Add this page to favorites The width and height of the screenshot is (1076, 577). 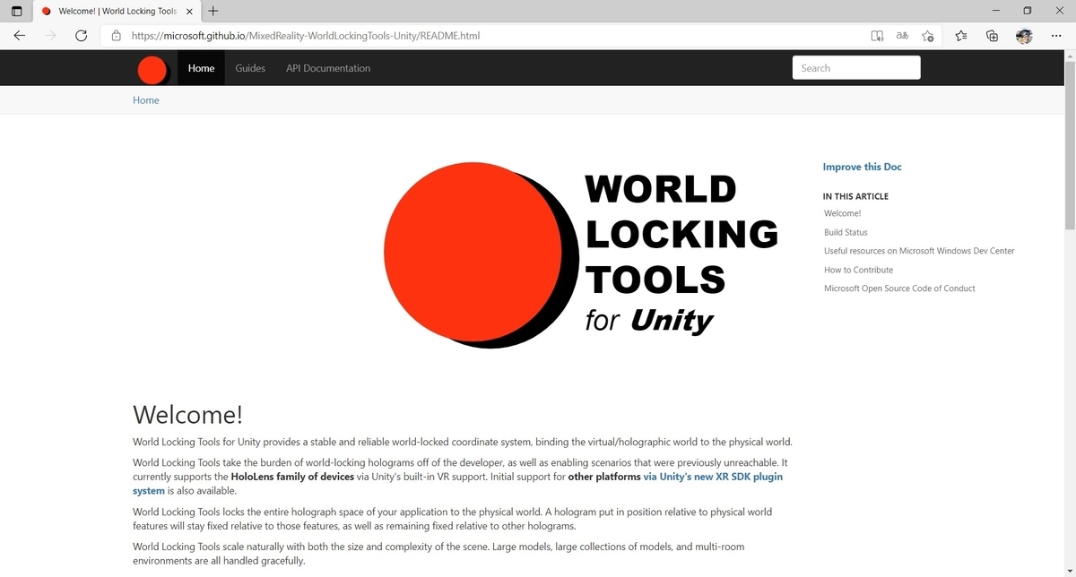[928, 36]
